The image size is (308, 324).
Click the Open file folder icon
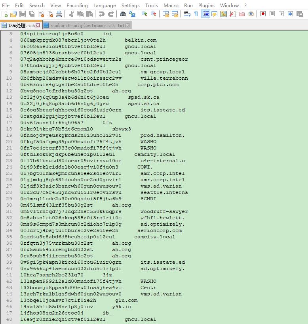coord(13,14)
